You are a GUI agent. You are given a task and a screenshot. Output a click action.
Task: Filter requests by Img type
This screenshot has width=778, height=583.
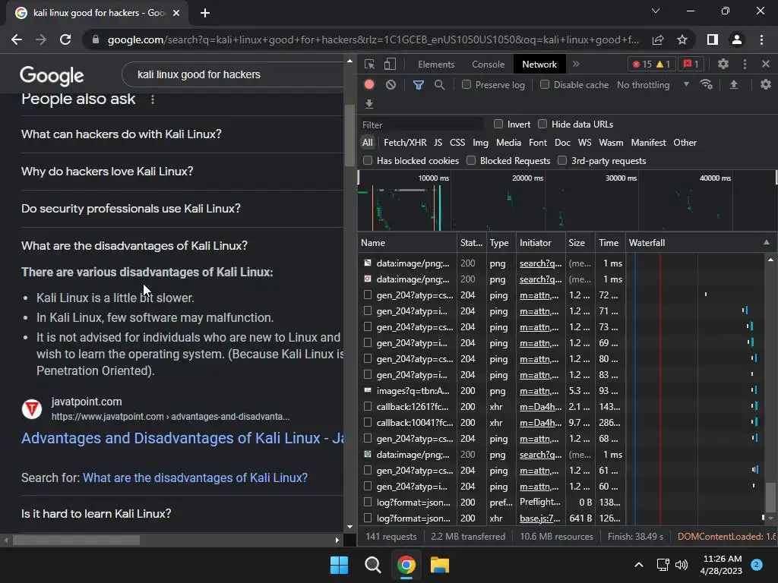480,142
